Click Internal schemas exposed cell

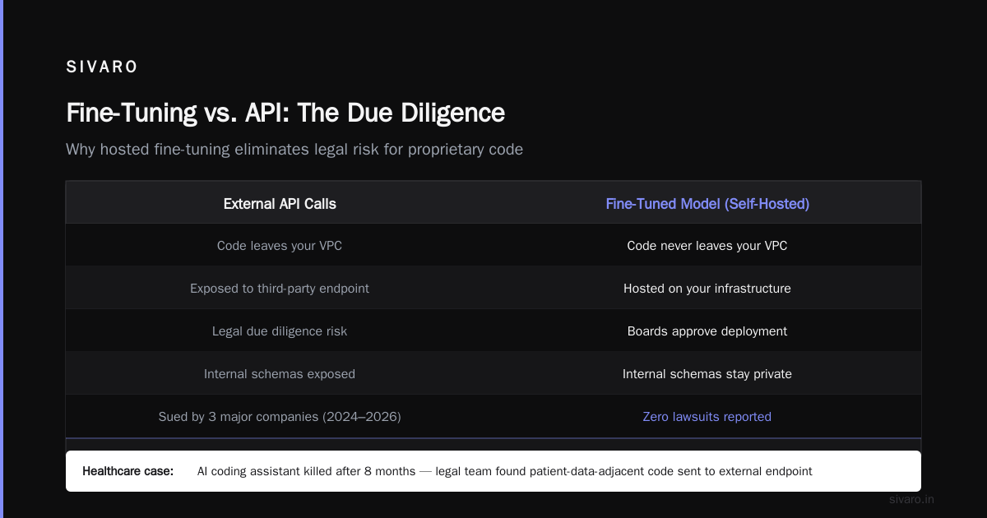click(x=280, y=373)
